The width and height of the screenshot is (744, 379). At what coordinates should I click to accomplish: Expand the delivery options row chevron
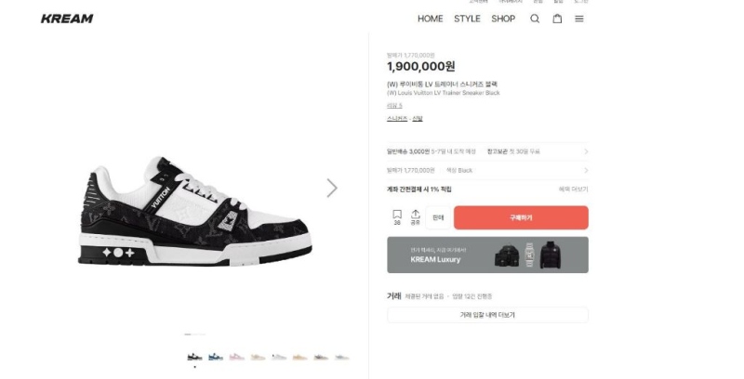click(x=586, y=151)
